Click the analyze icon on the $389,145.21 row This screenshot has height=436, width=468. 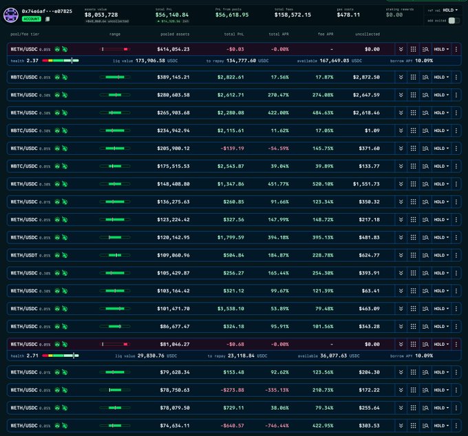pyautogui.click(x=425, y=77)
